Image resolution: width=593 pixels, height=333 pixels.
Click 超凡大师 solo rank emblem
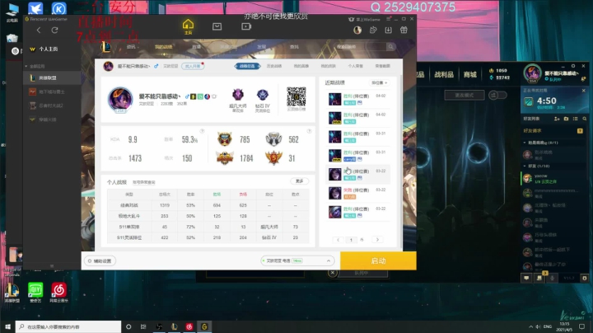tap(238, 95)
